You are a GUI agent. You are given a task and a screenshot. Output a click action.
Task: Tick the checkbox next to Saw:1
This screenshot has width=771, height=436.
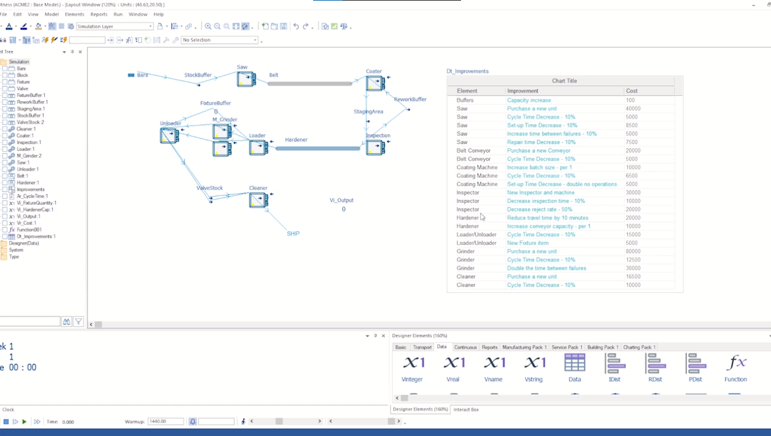pos(5,163)
